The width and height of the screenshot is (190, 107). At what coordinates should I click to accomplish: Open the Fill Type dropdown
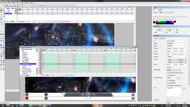tap(165, 12)
